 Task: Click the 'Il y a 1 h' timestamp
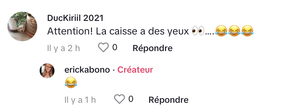pos(80,100)
